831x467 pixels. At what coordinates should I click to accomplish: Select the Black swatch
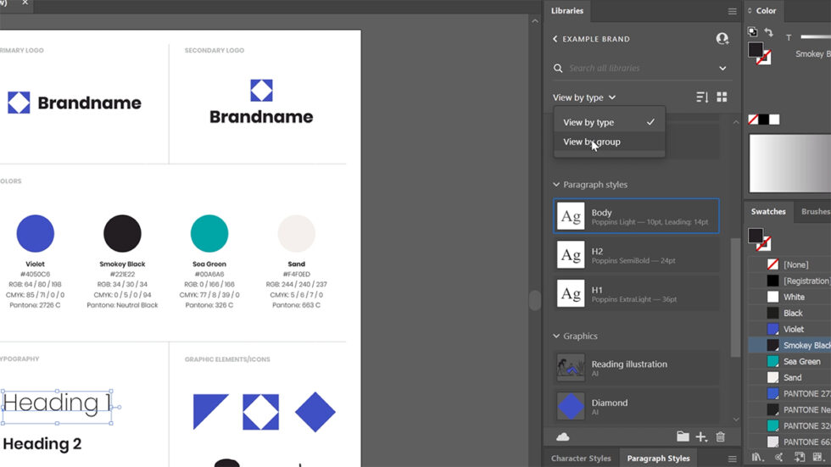[789, 313]
